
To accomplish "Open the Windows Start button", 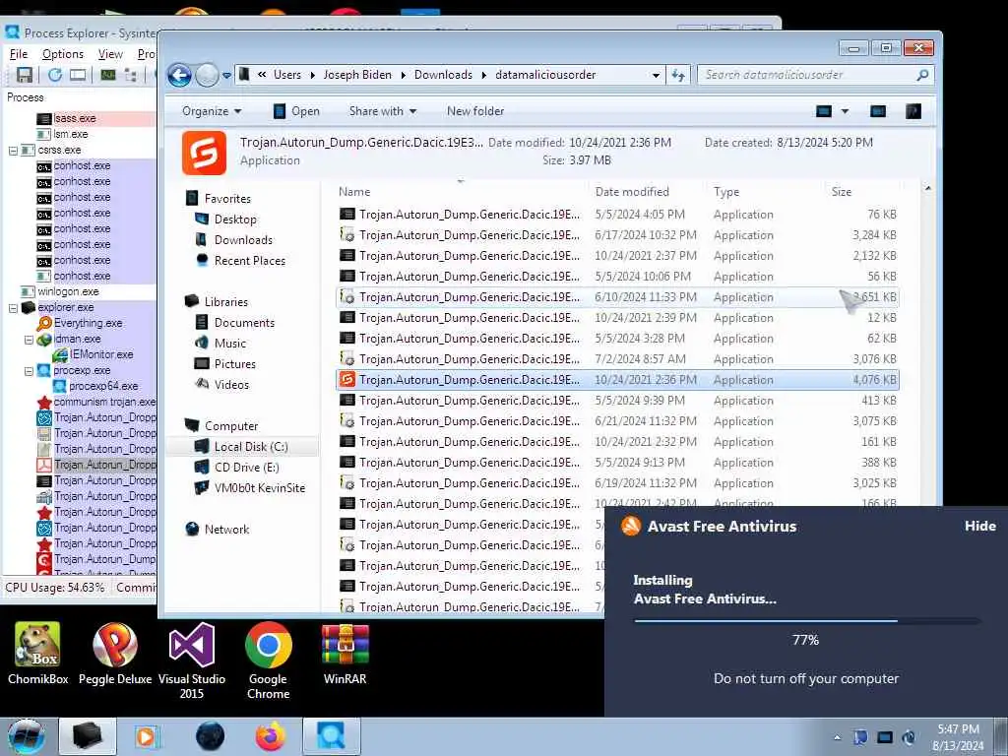I will coord(27,736).
